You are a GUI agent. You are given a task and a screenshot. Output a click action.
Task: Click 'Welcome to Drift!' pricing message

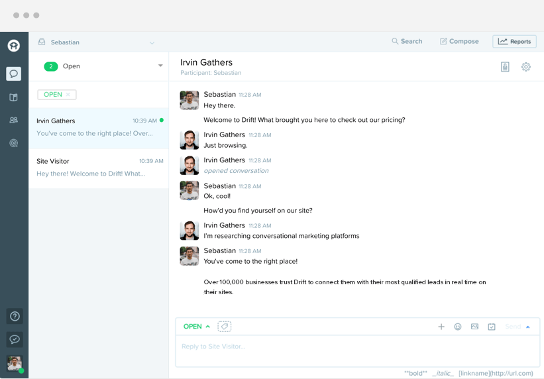(304, 120)
